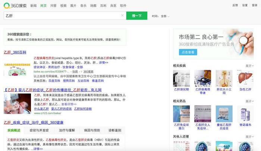This screenshot has width=261, height=151.
Task: Open the 什么是乙肝 sublink
Action: tap(41, 109)
